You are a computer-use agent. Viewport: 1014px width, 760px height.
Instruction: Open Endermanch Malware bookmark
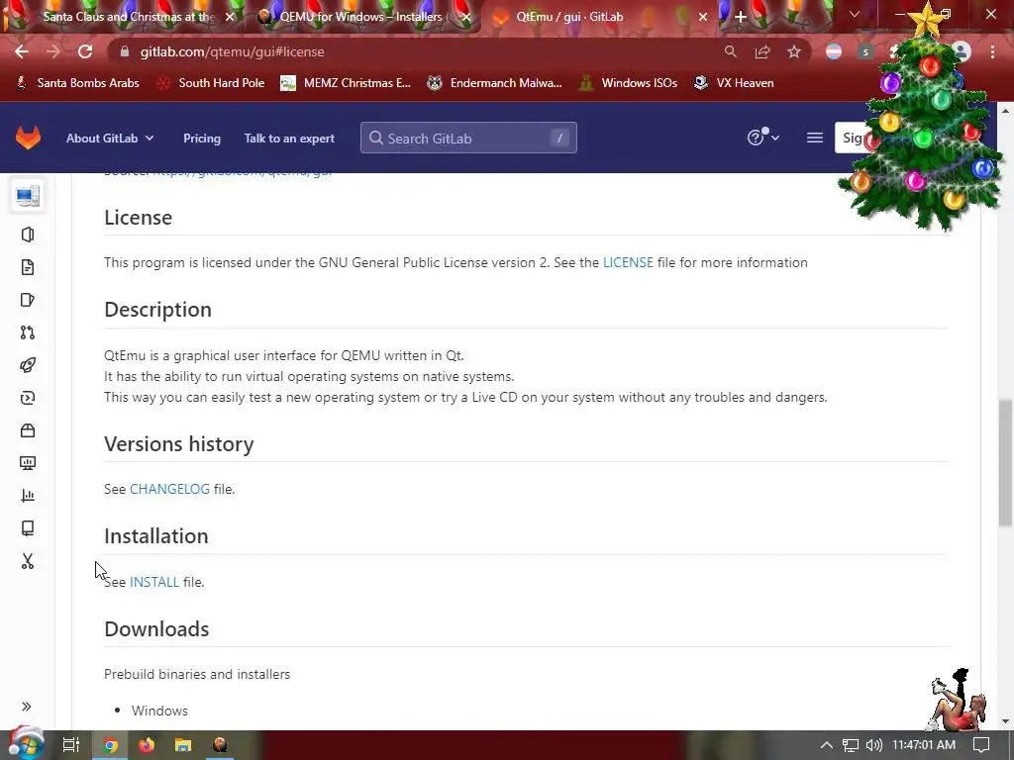[x=495, y=83]
